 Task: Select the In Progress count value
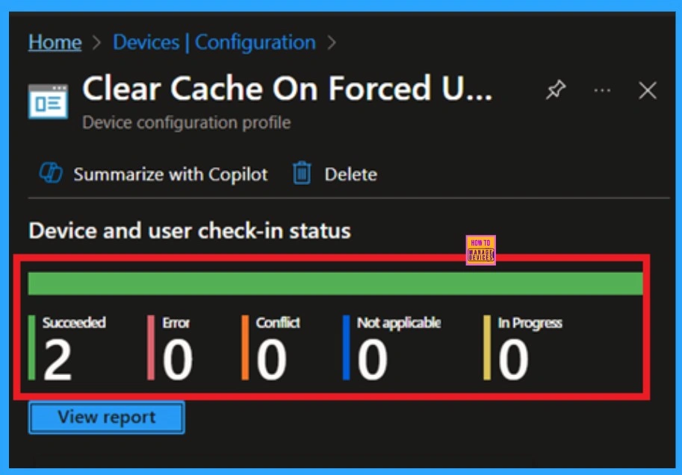pyautogui.click(x=513, y=360)
